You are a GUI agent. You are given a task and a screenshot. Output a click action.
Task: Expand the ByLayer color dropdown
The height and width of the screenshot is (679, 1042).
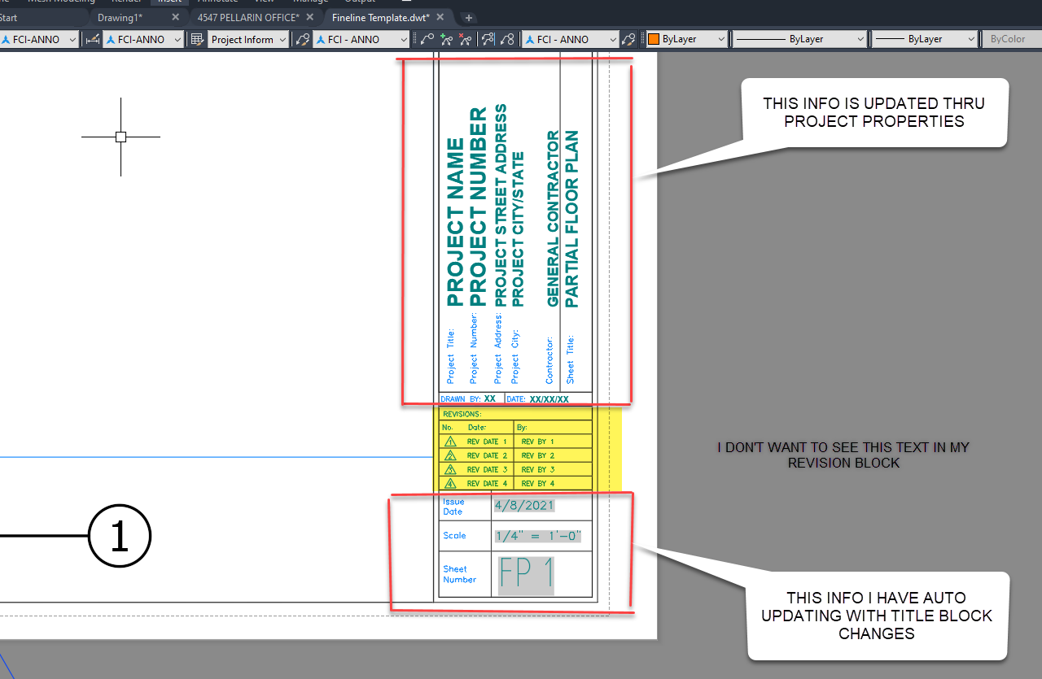[x=687, y=39]
